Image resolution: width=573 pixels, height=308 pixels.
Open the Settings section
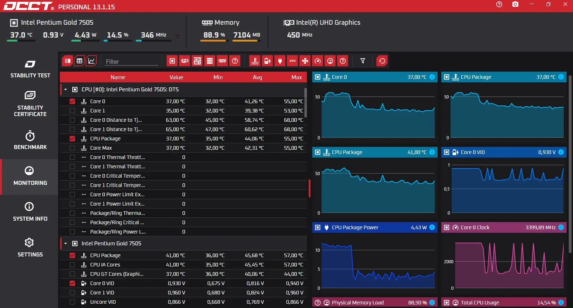30,248
